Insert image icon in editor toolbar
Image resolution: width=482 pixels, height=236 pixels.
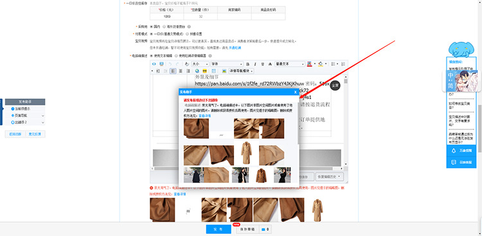point(224,71)
